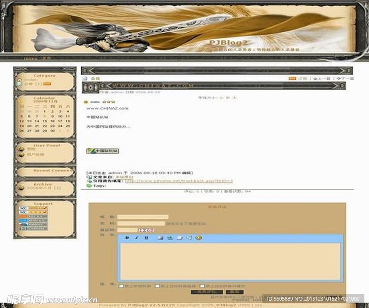Click the comment content text area
This screenshot has width=369, height=308.
pos(230,261)
